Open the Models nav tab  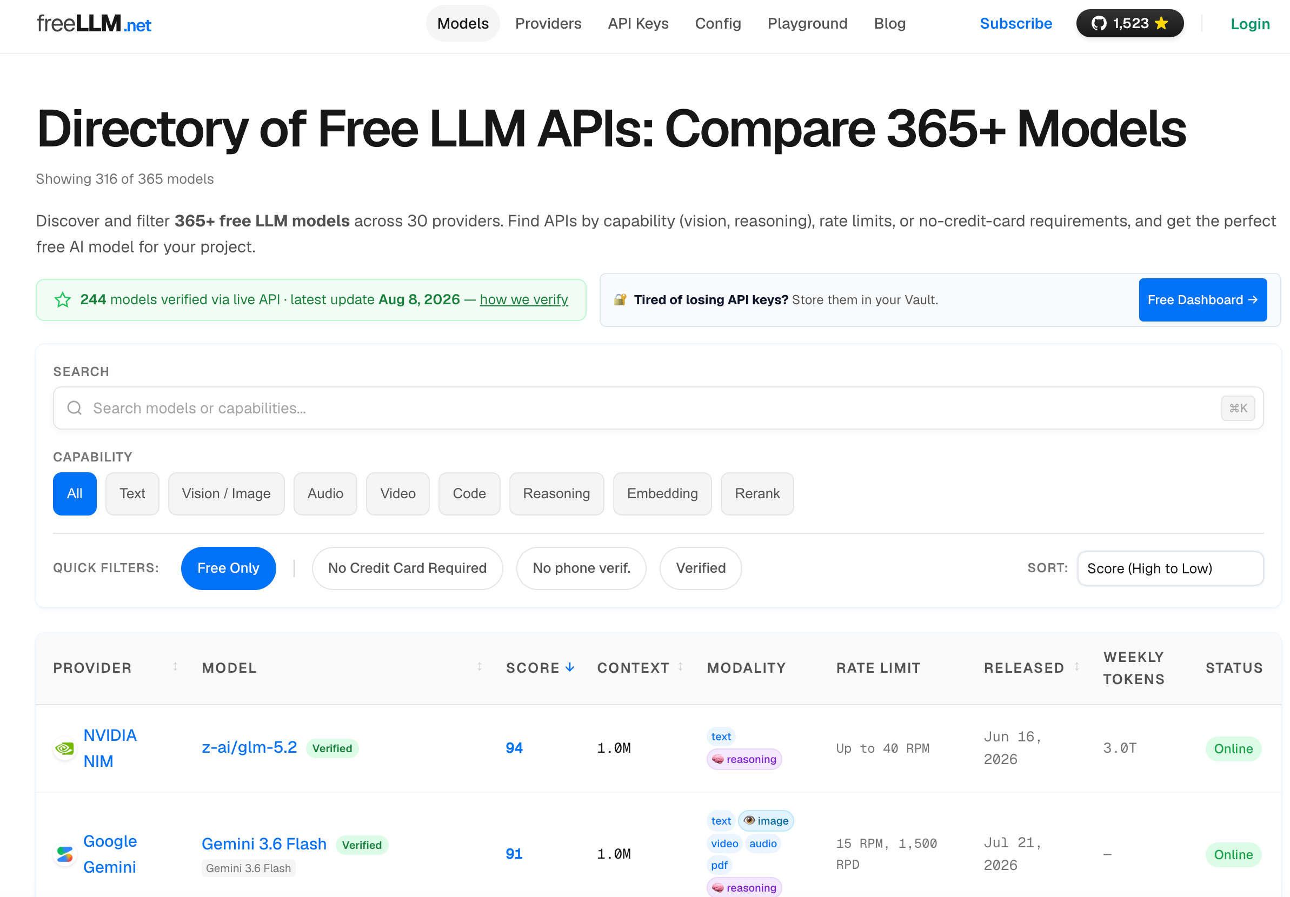(462, 24)
